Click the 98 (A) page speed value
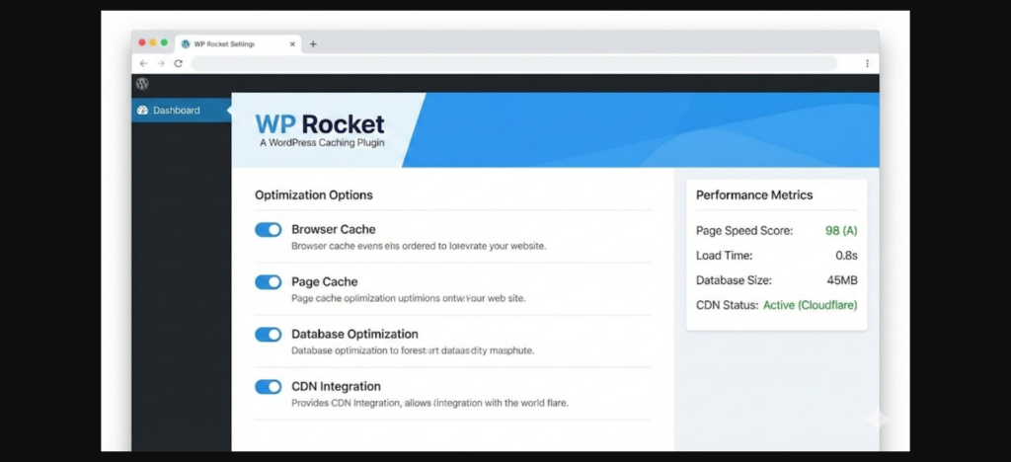This screenshot has height=462, width=1011. click(841, 231)
